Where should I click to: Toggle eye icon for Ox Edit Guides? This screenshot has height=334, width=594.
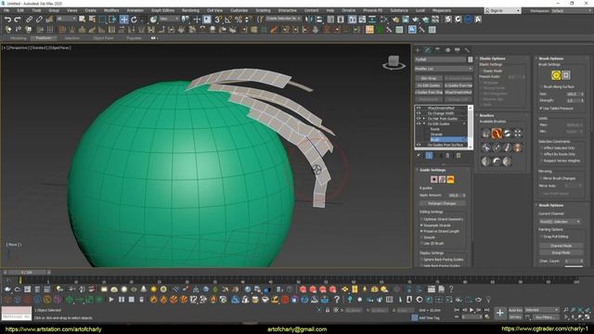coord(419,123)
